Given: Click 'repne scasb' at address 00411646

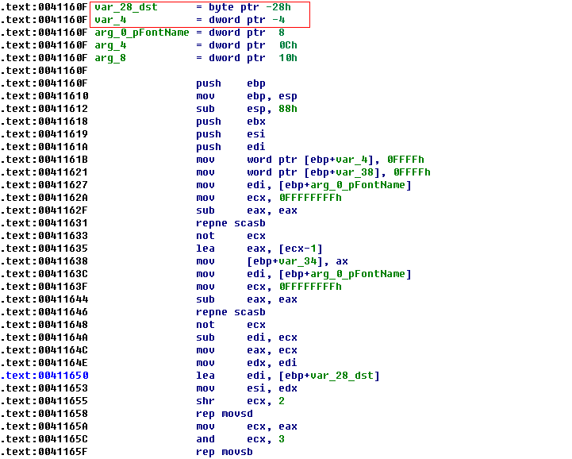Looking at the screenshot, I should 231,312.
